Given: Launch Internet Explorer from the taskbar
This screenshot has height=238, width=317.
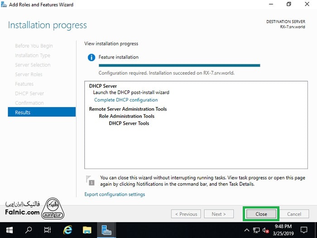Looking at the screenshot, I should pos(68,230).
